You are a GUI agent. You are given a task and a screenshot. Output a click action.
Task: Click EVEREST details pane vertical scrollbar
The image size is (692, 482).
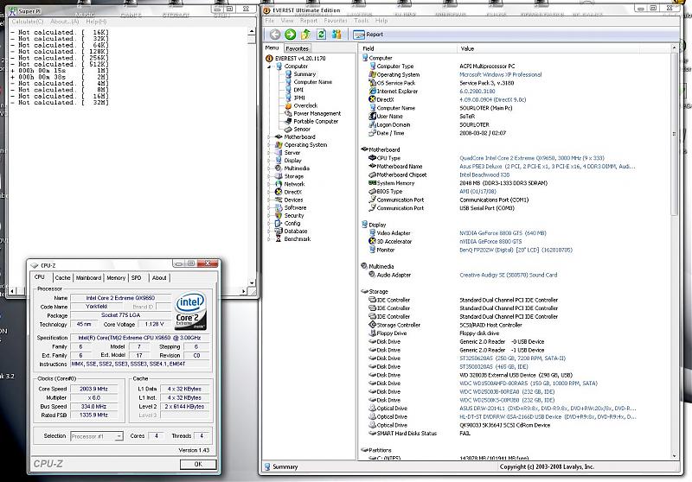point(674,251)
